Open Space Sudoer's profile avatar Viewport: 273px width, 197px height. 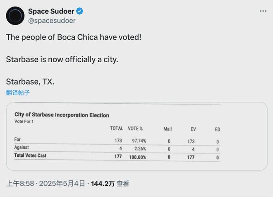coord(15,16)
